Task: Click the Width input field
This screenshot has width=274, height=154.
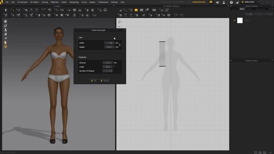Action: click(110, 43)
